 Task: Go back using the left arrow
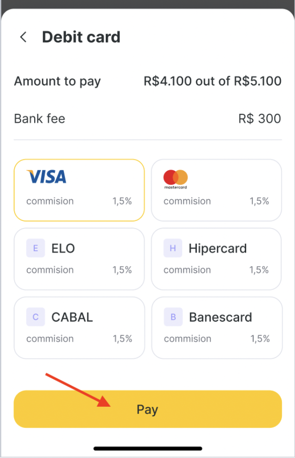23,37
